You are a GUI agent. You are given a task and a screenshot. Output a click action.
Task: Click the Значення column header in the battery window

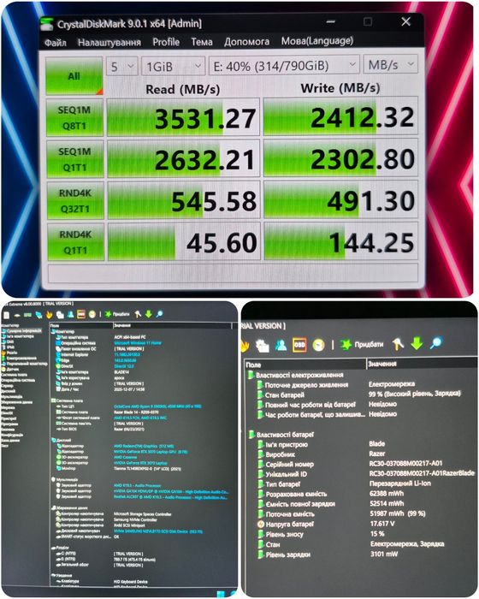point(422,364)
